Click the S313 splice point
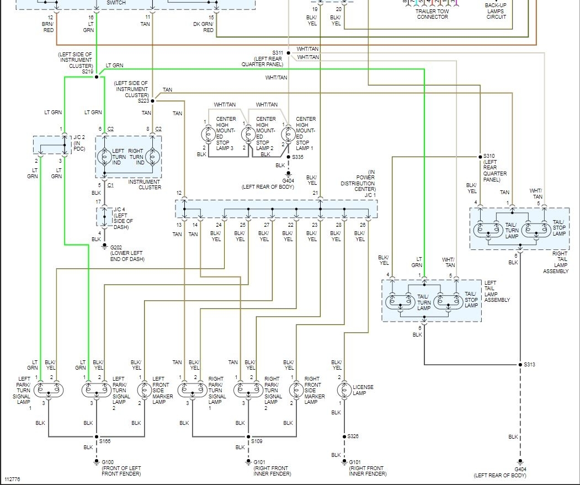This screenshot has height=485, width=580. click(520, 365)
